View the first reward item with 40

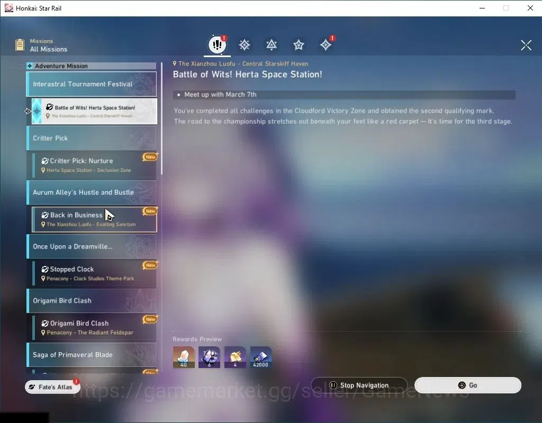pos(184,357)
